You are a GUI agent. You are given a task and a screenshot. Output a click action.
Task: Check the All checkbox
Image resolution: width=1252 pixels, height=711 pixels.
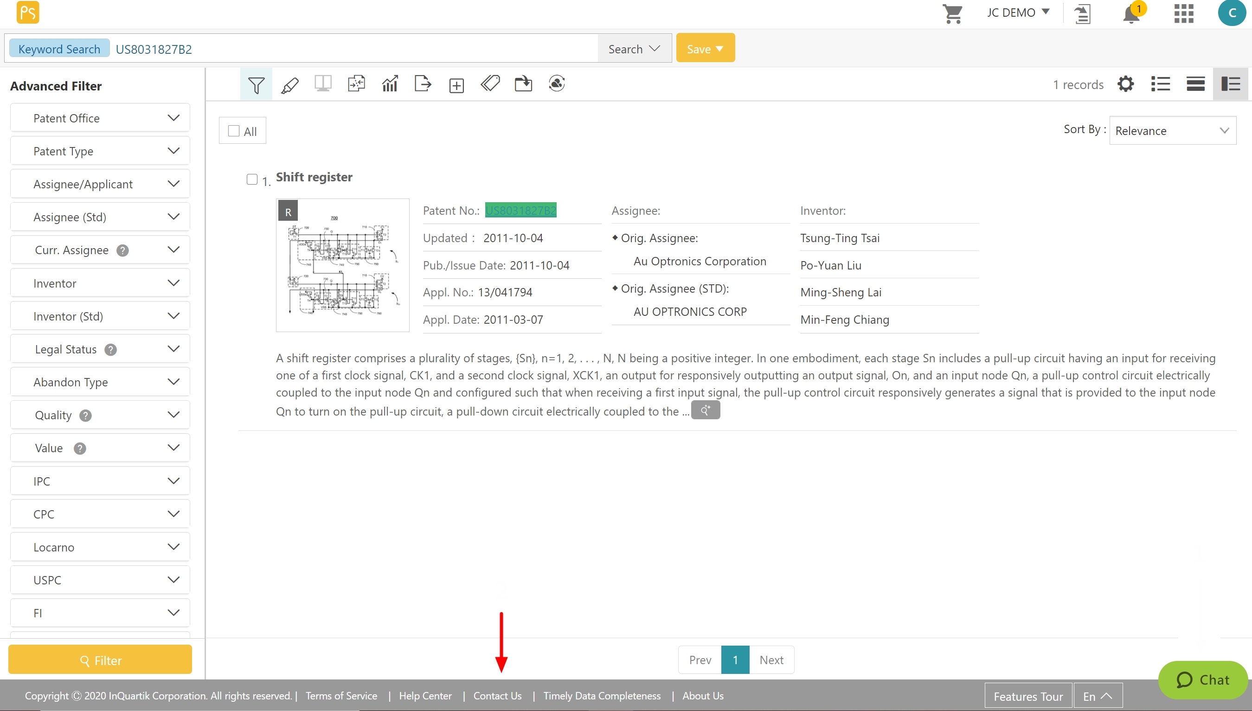point(234,131)
